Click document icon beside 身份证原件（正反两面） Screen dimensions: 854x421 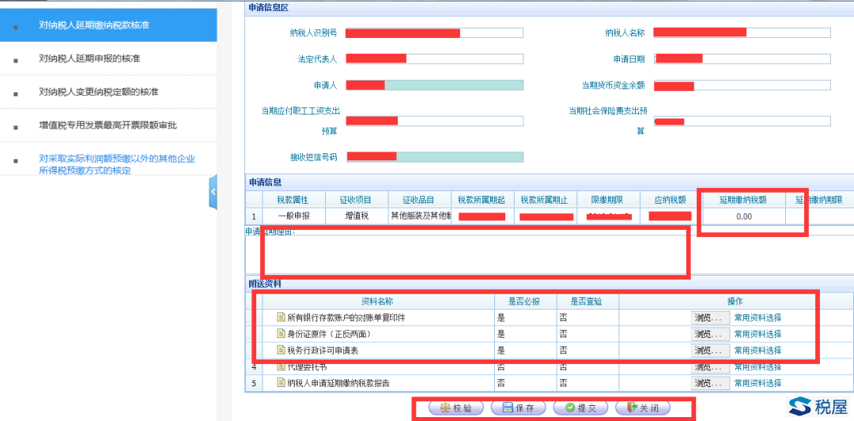pos(281,334)
